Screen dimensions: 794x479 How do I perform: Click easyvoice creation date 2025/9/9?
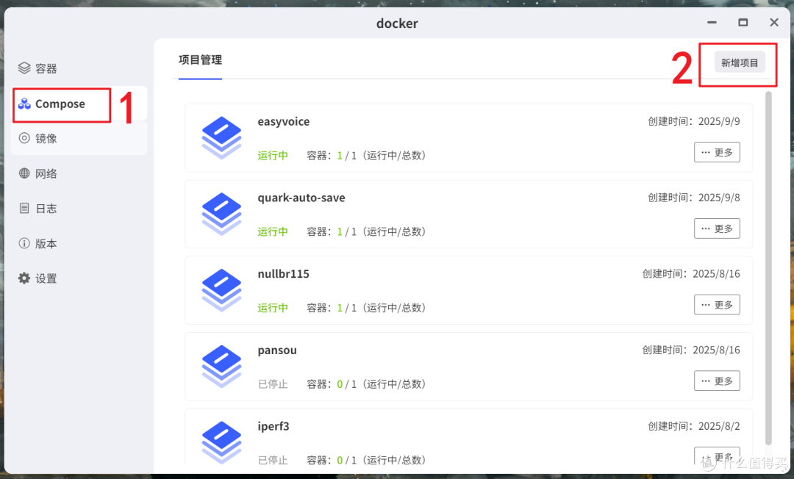point(719,121)
